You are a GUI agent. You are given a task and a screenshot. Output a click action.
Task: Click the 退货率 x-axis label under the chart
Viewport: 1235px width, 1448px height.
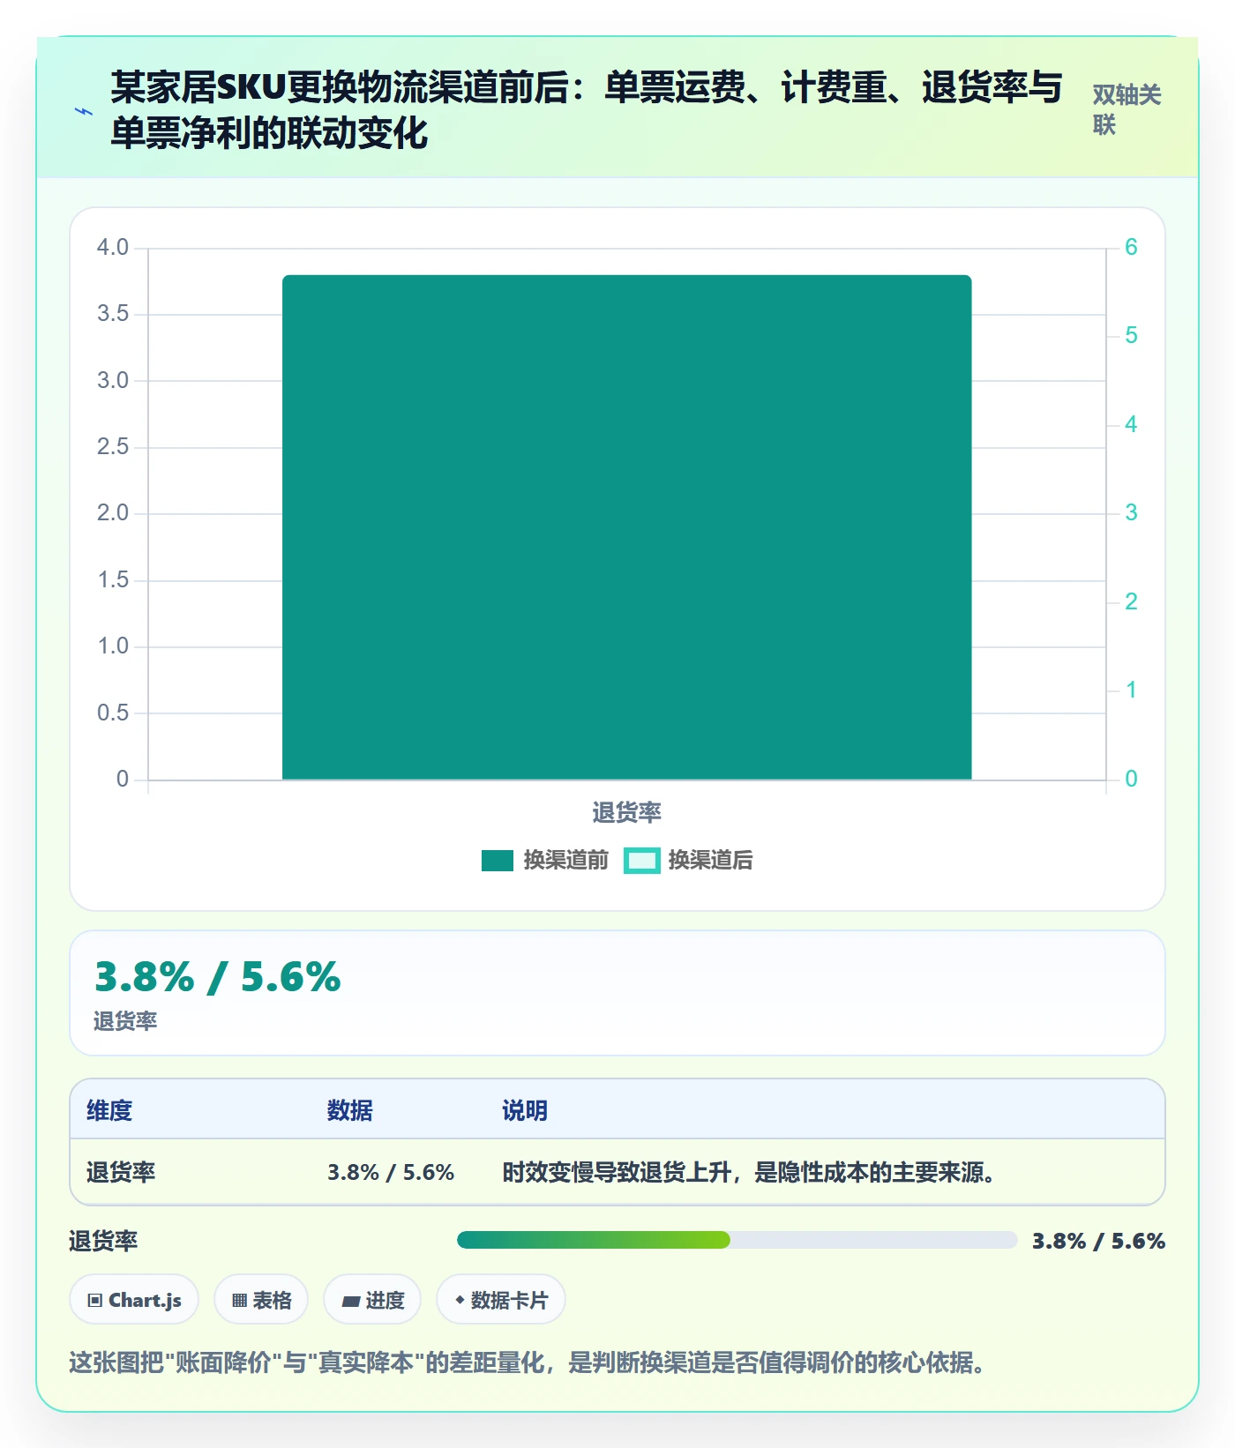(x=626, y=812)
